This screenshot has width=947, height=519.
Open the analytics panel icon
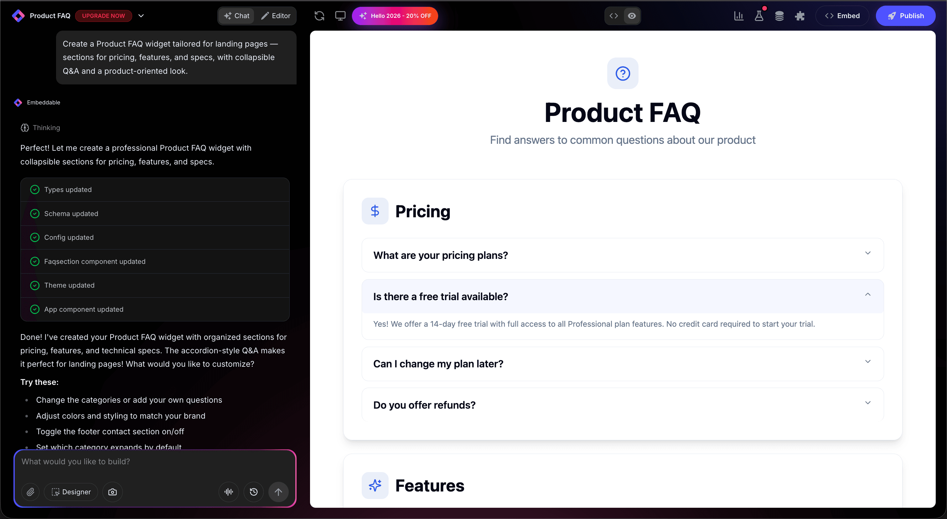(x=739, y=16)
